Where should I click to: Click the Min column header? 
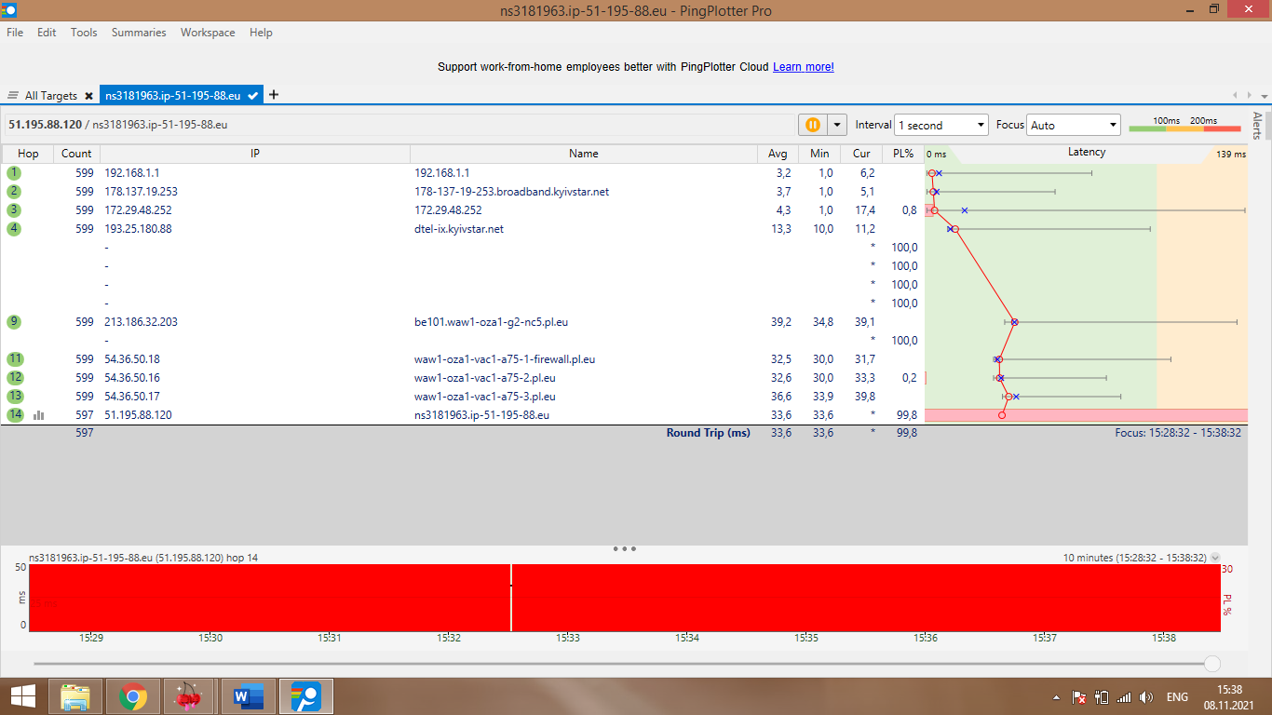(819, 154)
